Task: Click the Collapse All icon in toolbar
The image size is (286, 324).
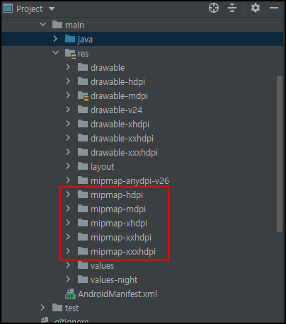Action: pos(232,8)
